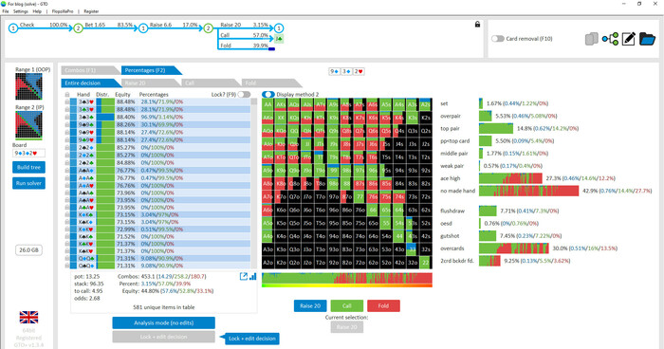This screenshot has height=349, width=664.
Task: Click the lock icon on the 88.26% equity row
Action: (67, 124)
